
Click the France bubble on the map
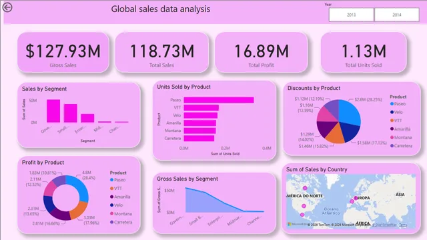352,201
